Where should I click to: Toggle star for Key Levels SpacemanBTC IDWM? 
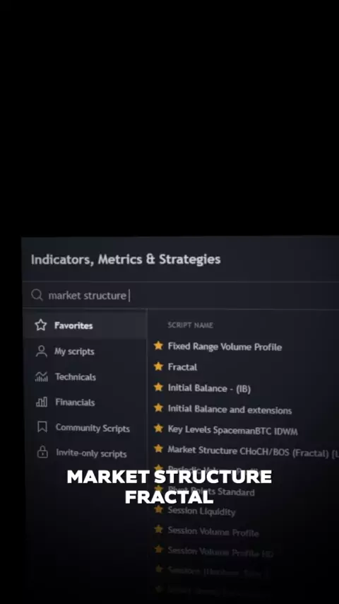[158, 428]
